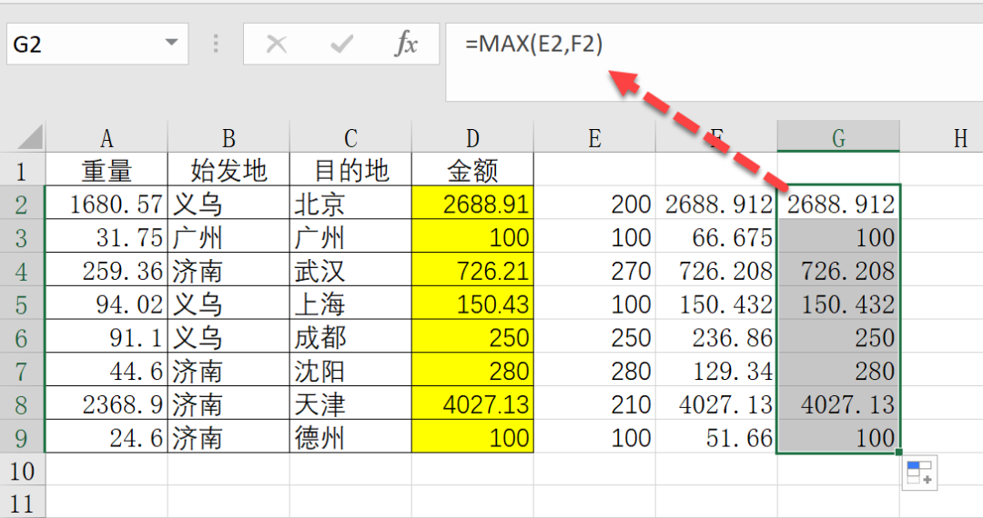Click header cell 金额
The height and width of the screenshot is (518, 983).
click(x=472, y=170)
